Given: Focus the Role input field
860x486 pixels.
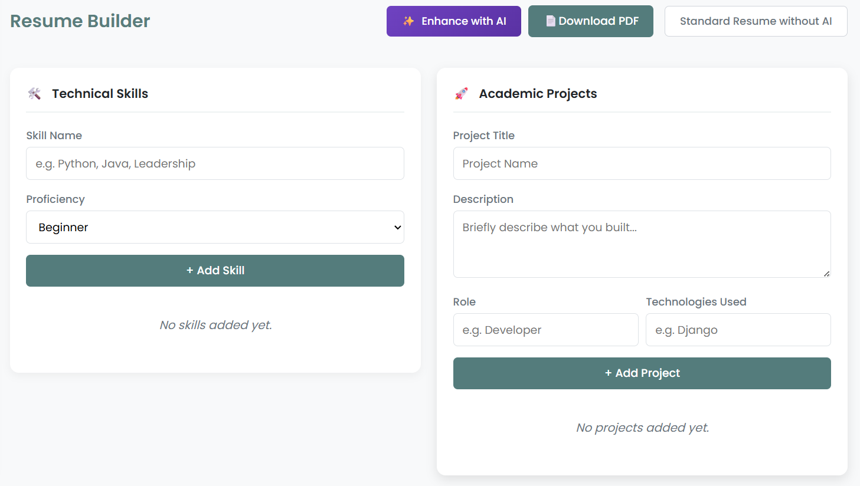Looking at the screenshot, I should click(x=545, y=330).
